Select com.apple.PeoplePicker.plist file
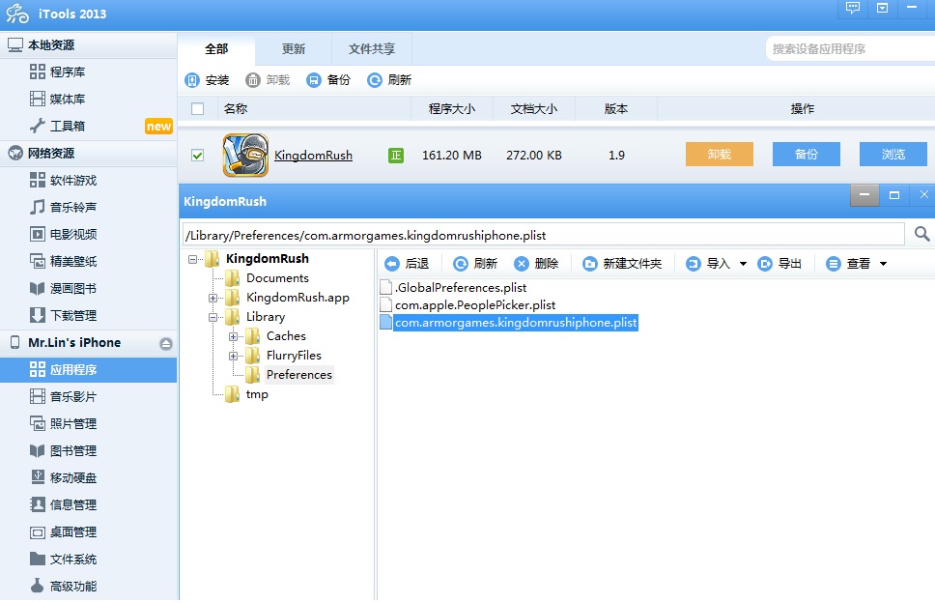The image size is (935, 603). [x=467, y=305]
